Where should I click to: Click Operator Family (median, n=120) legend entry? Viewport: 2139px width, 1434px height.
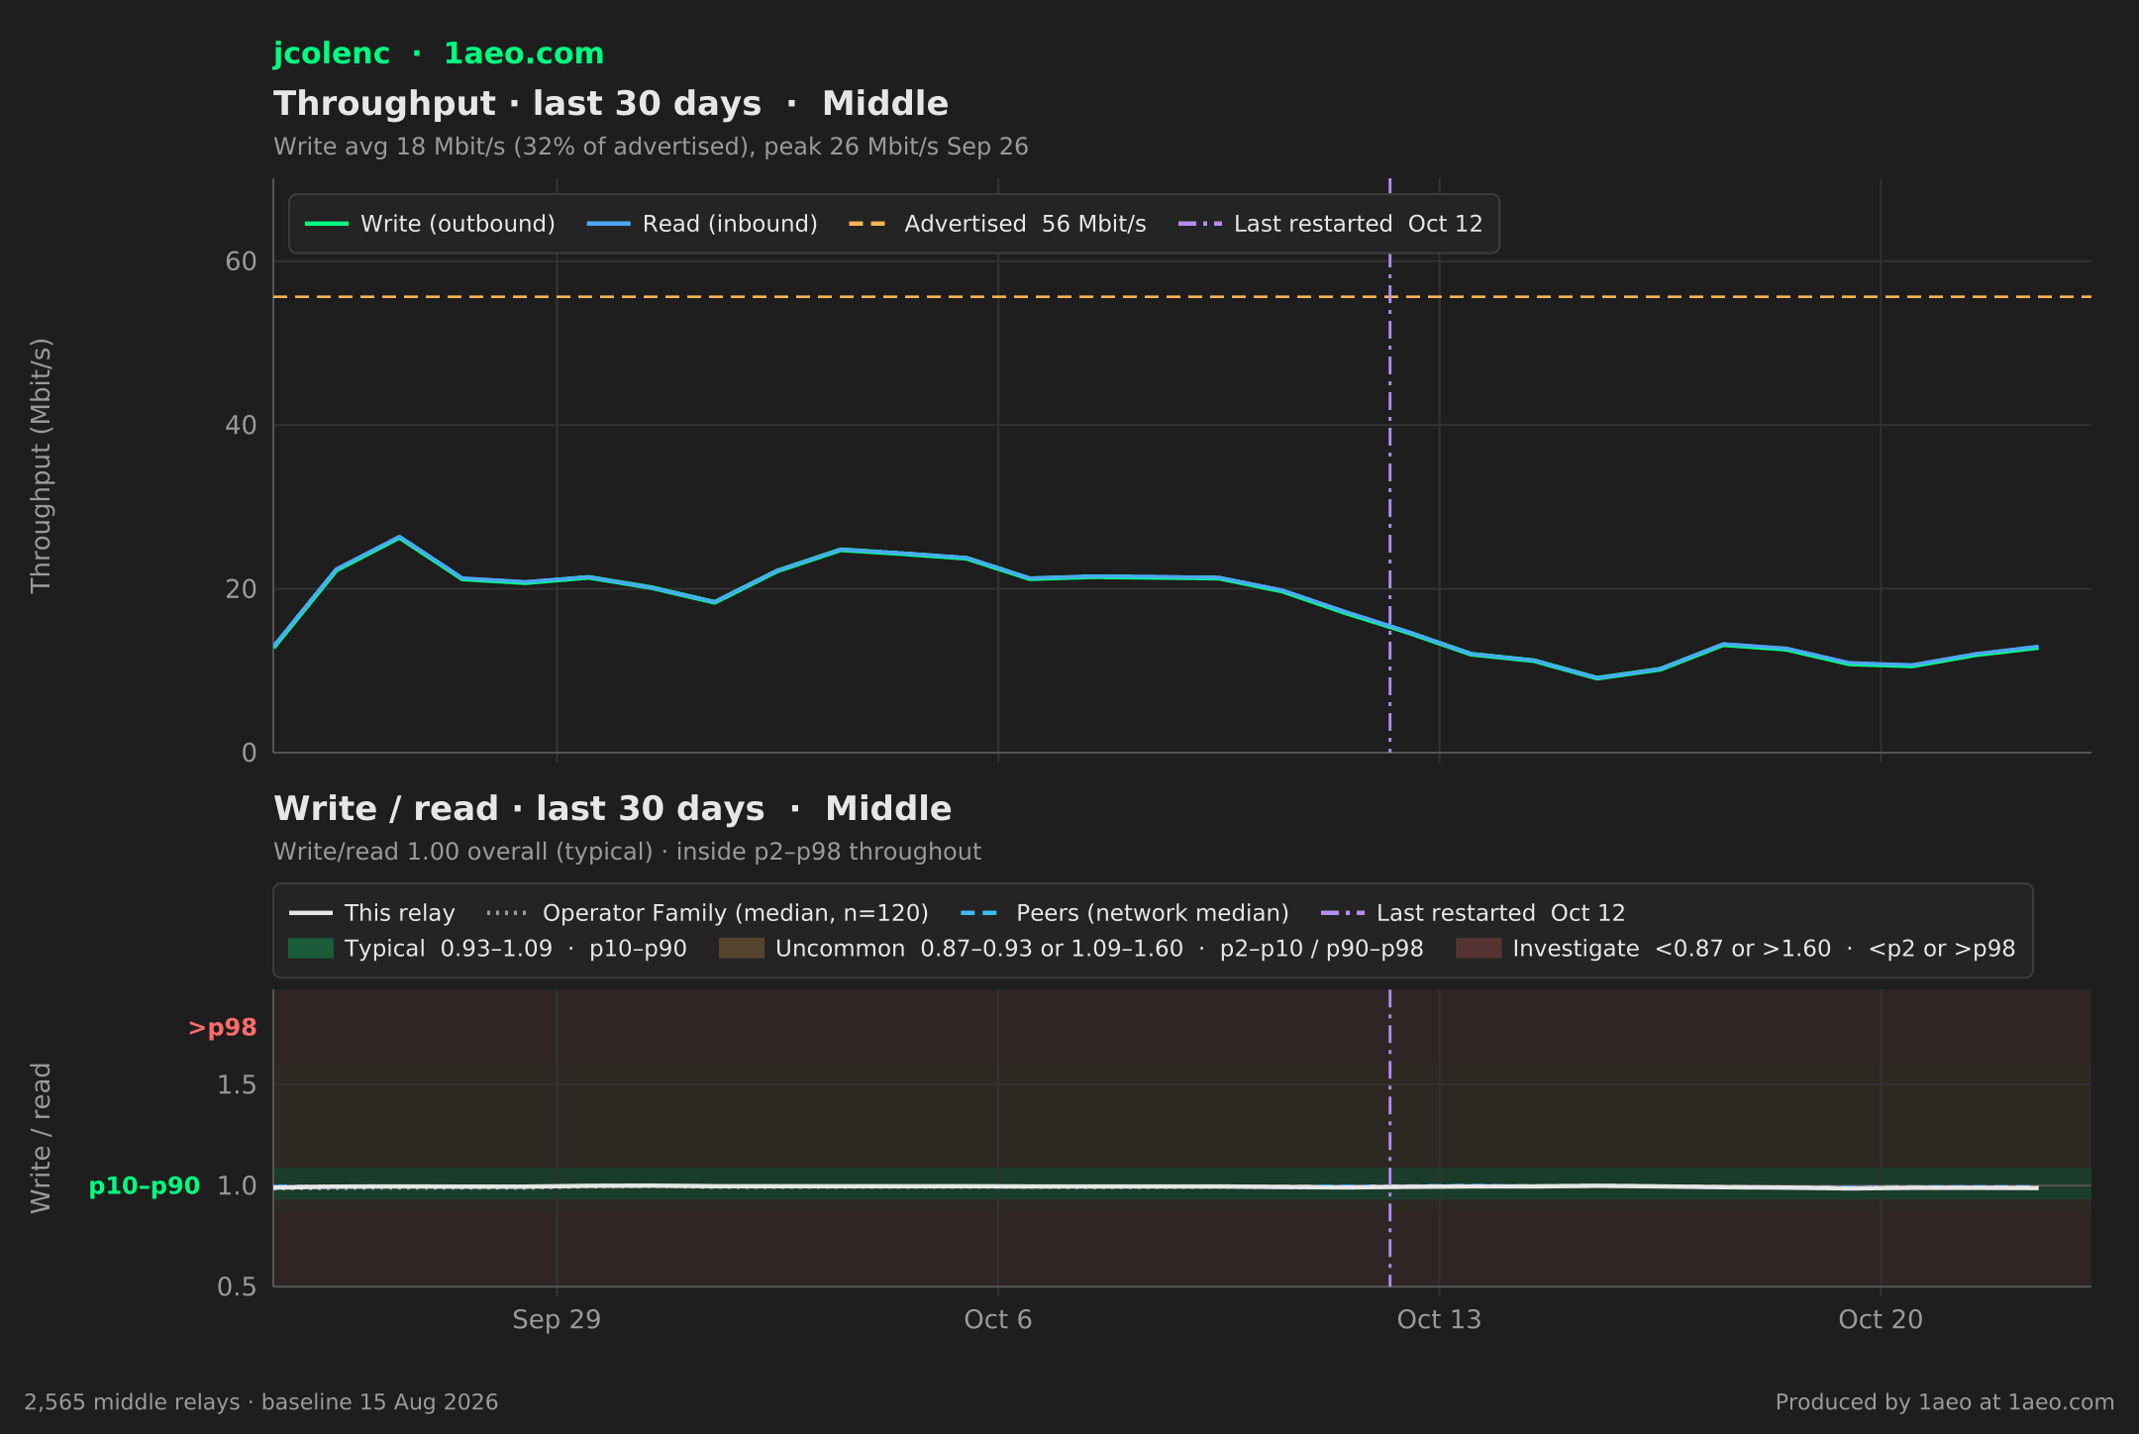coord(708,913)
